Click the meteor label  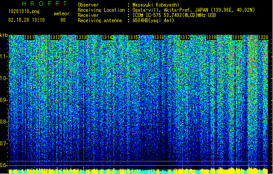(62, 13)
